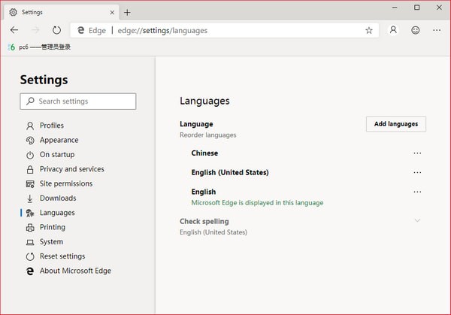Screen dimensions: 451x315
Task: Open more actions for Chinese language
Action: pyautogui.click(x=417, y=153)
